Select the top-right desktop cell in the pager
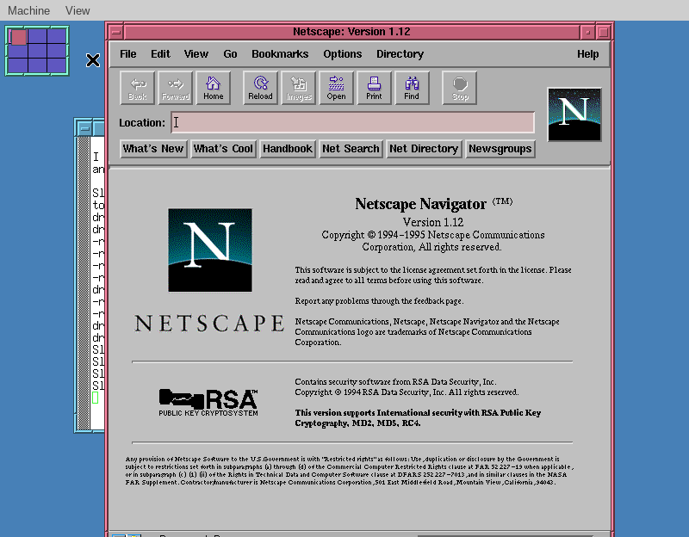 point(57,36)
